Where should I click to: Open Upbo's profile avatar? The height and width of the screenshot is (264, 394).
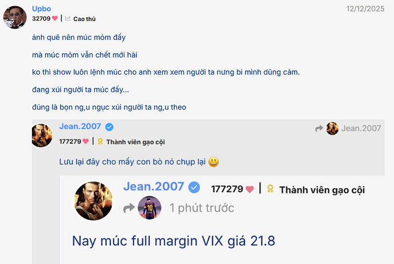pos(15,17)
